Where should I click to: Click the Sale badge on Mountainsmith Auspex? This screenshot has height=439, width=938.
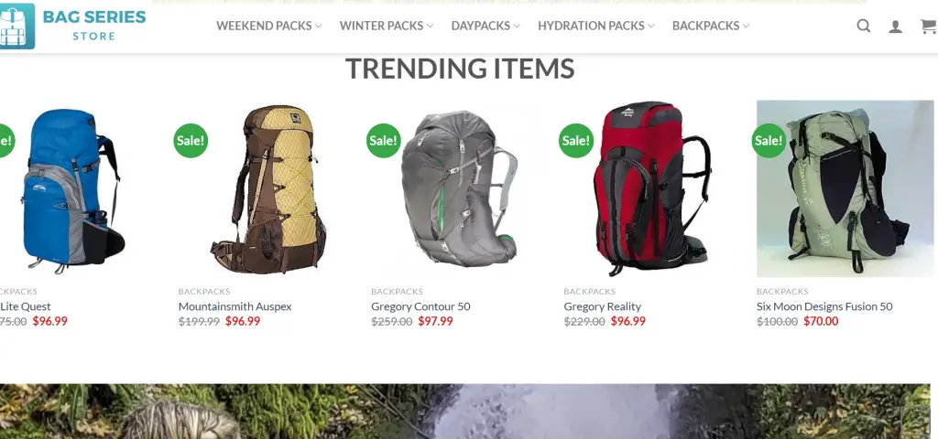tap(191, 140)
